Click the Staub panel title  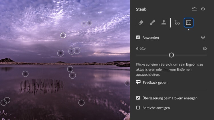[x=141, y=9]
